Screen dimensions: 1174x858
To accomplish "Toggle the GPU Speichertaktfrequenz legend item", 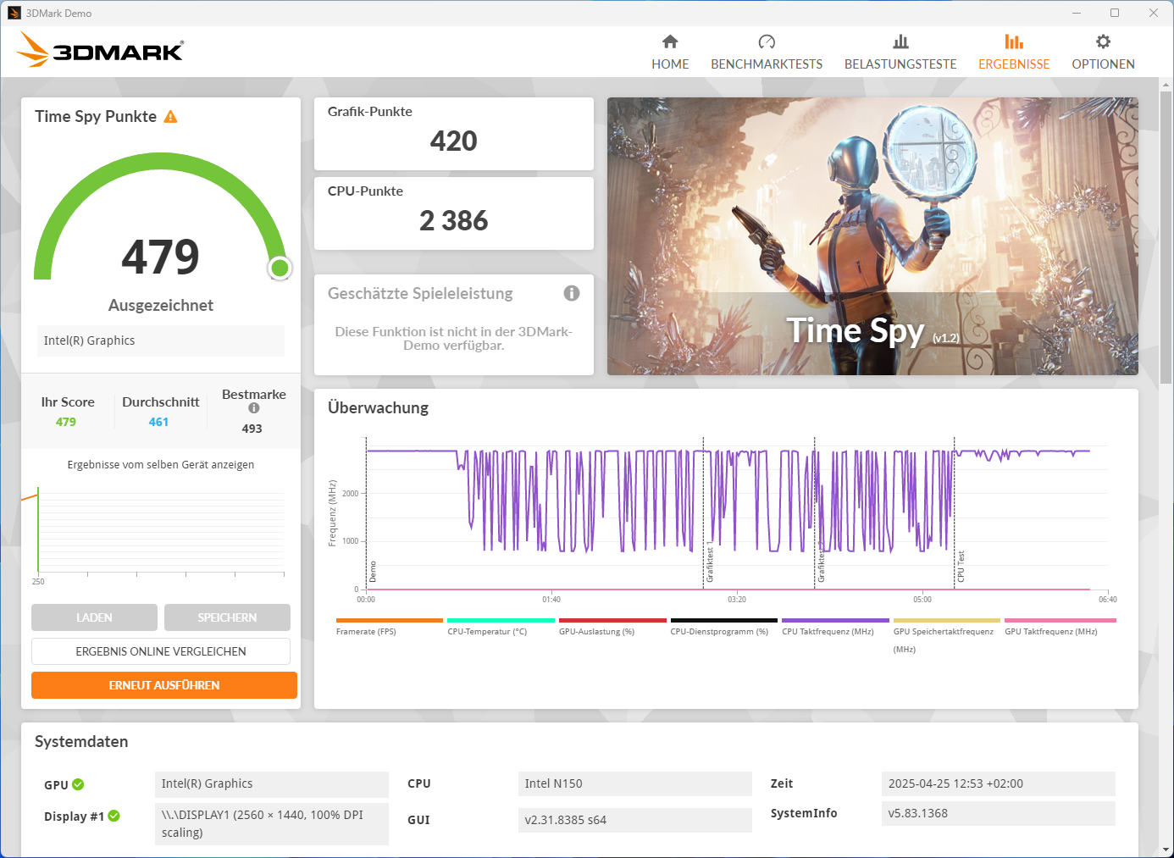I will [x=946, y=636].
